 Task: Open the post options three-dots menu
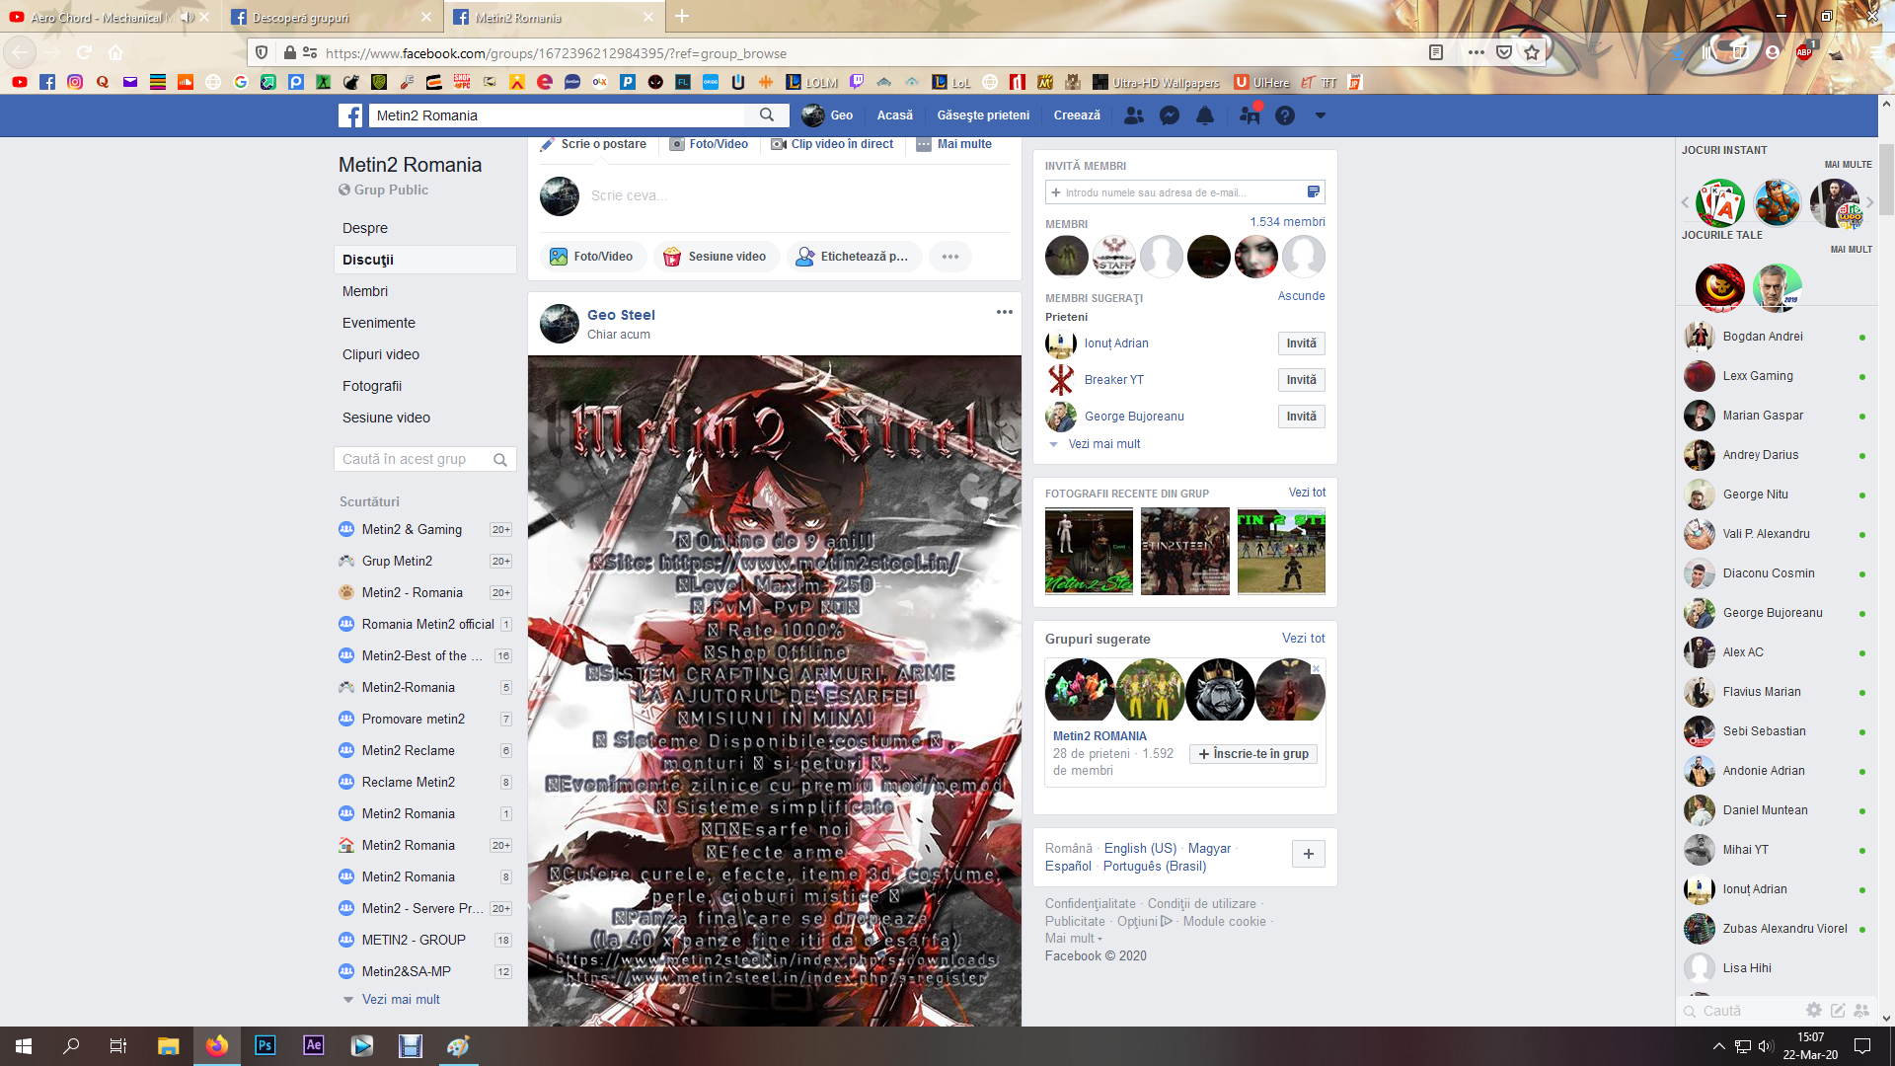pyautogui.click(x=1004, y=312)
